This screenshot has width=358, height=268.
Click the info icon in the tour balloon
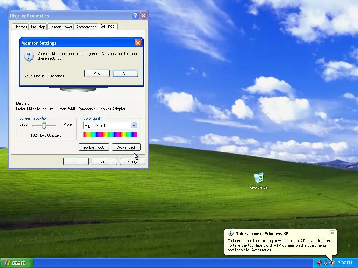pos(231,233)
